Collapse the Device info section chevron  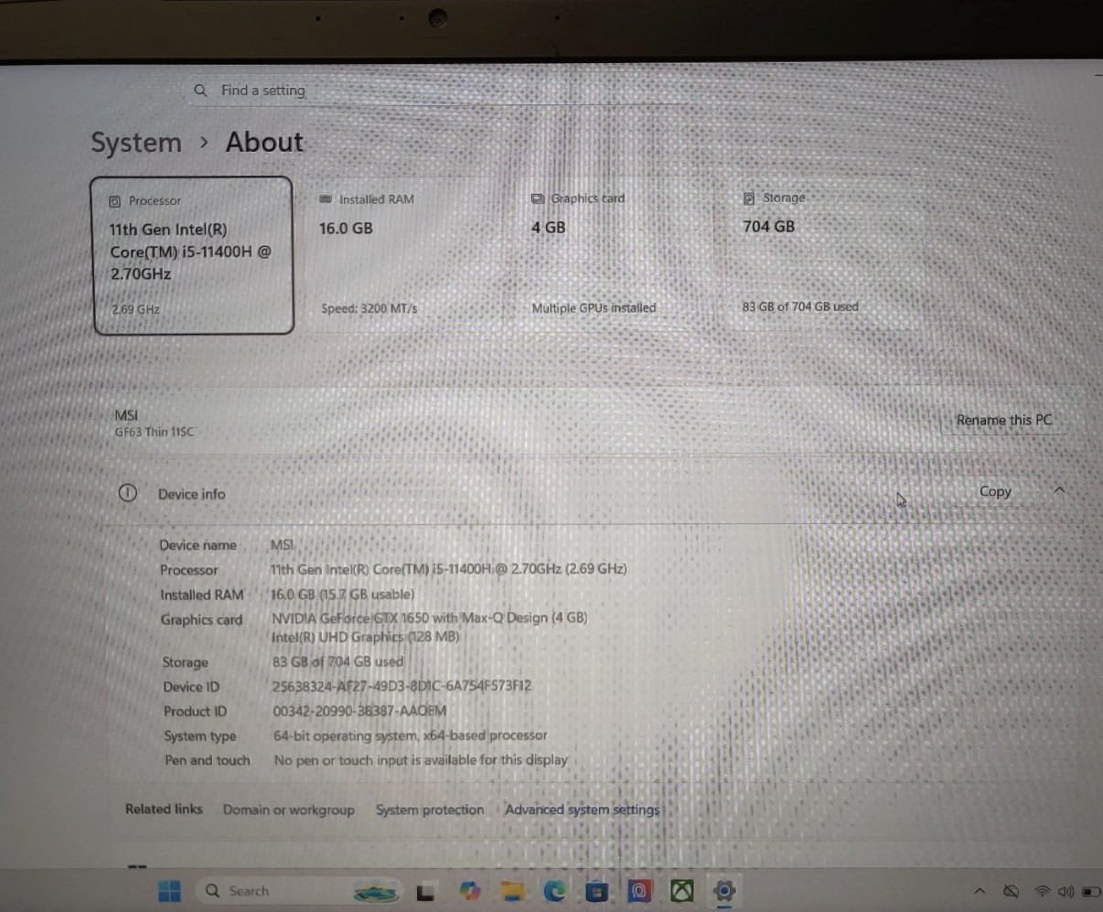[x=1059, y=490]
